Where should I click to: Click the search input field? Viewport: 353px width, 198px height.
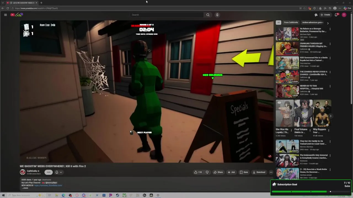[x=167, y=15]
